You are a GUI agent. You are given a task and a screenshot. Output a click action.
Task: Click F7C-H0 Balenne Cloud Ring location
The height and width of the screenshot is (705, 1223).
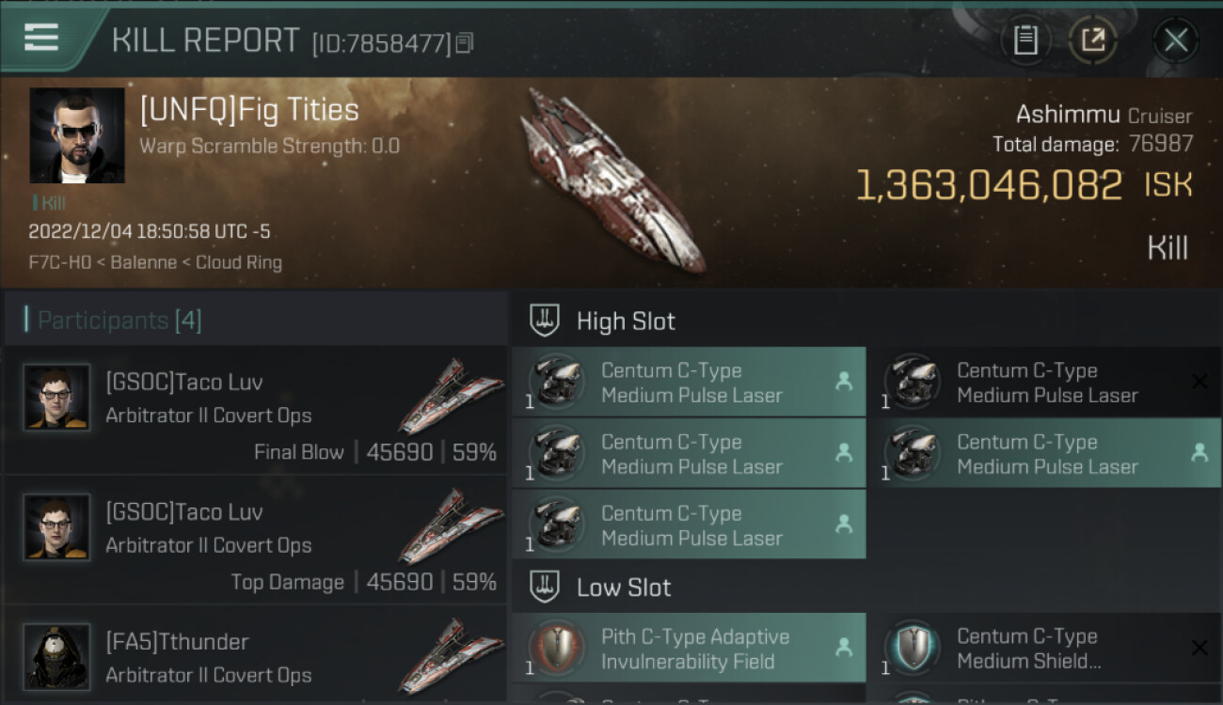point(155,262)
